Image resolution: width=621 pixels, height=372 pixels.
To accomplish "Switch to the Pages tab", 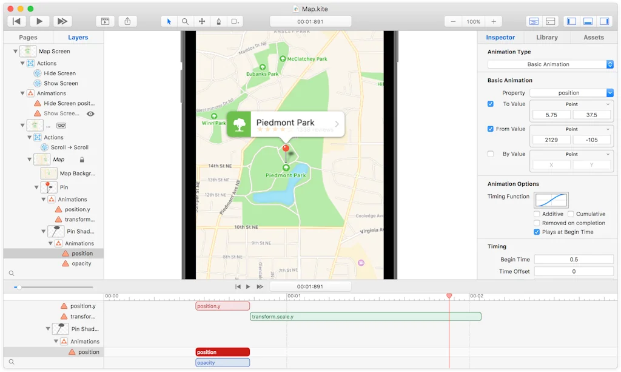I will 28,37.
